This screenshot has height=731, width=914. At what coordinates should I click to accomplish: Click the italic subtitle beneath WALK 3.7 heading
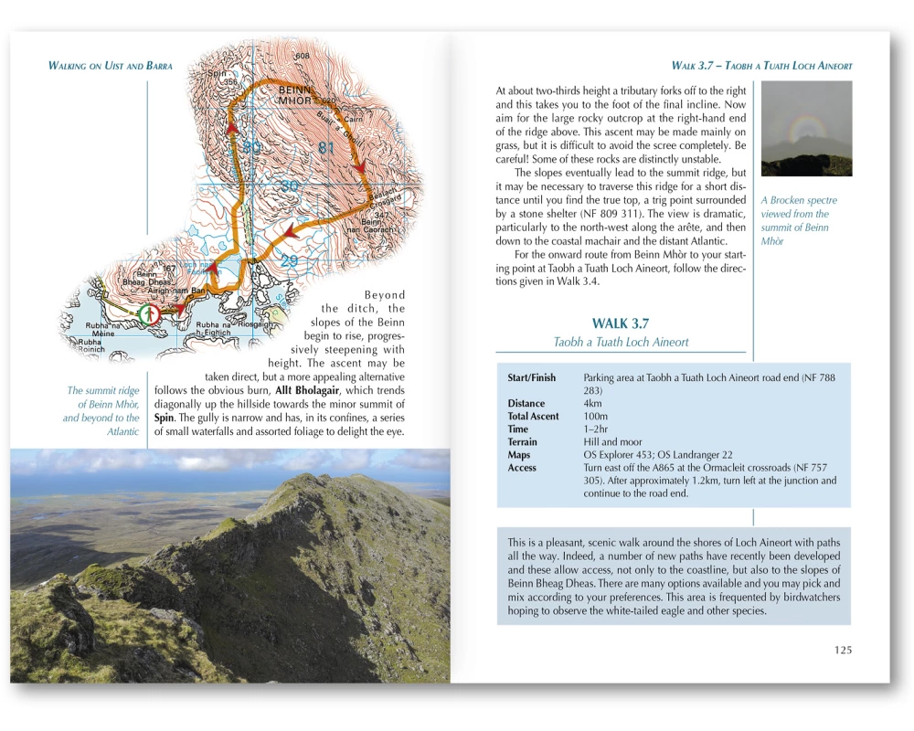pos(621,343)
